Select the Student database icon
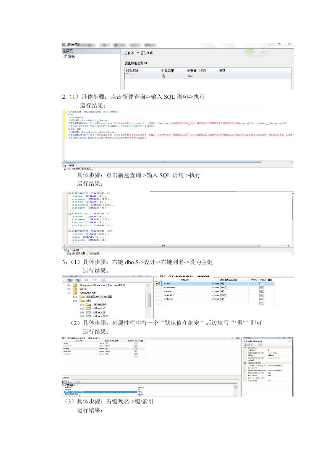 point(75,293)
